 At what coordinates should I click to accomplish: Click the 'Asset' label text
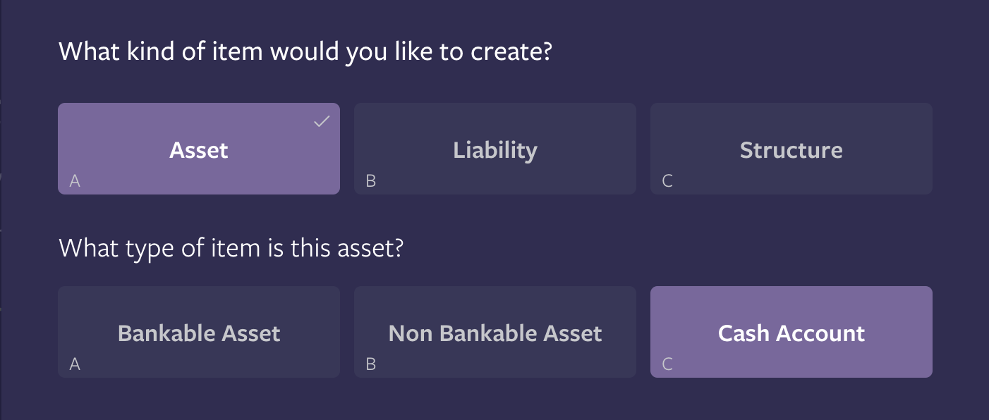[x=199, y=150]
